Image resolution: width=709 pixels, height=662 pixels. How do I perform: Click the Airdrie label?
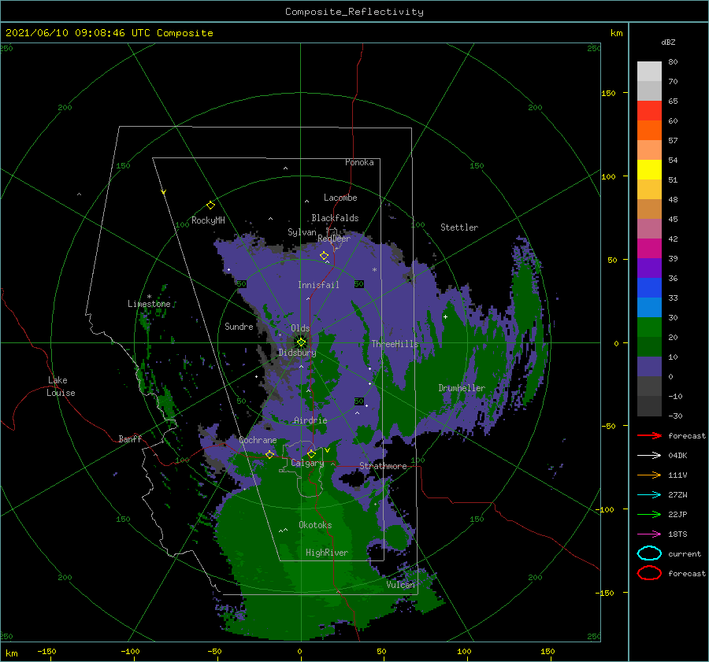pos(310,420)
